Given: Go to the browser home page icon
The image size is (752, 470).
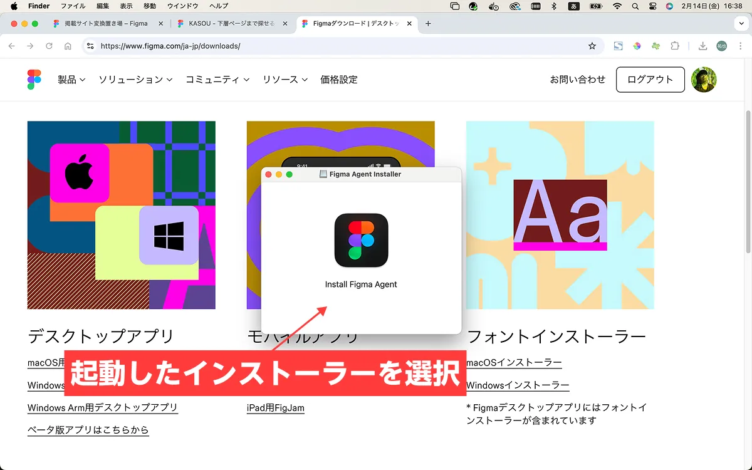Looking at the screenshot, I should 68,46.
